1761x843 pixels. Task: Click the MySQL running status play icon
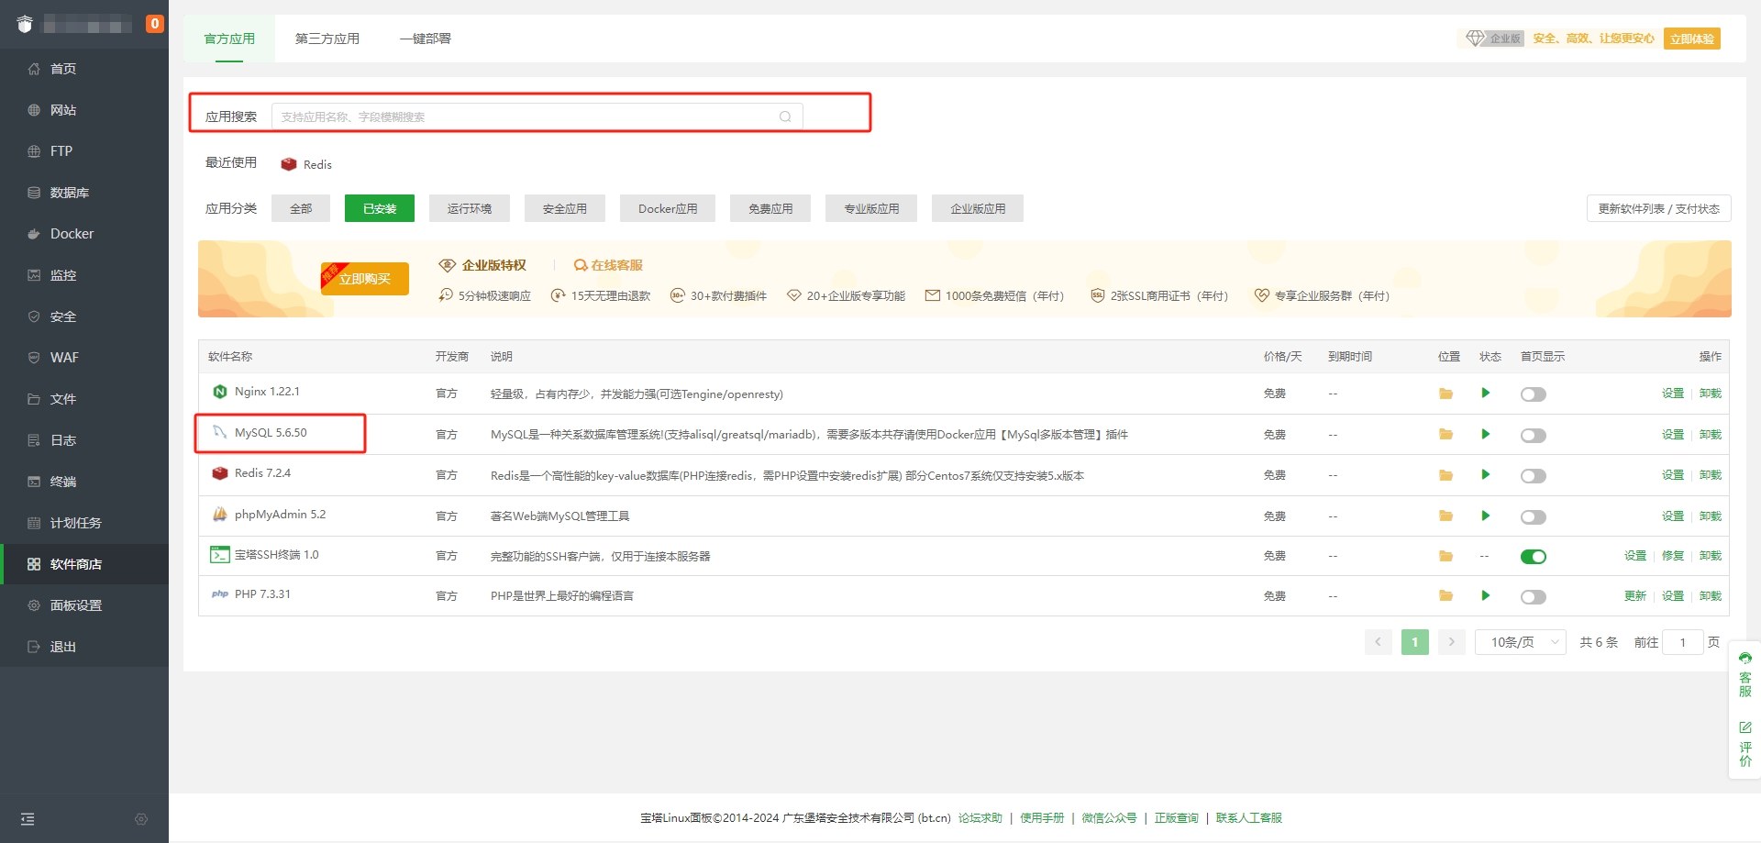[x=1485, y=434]
